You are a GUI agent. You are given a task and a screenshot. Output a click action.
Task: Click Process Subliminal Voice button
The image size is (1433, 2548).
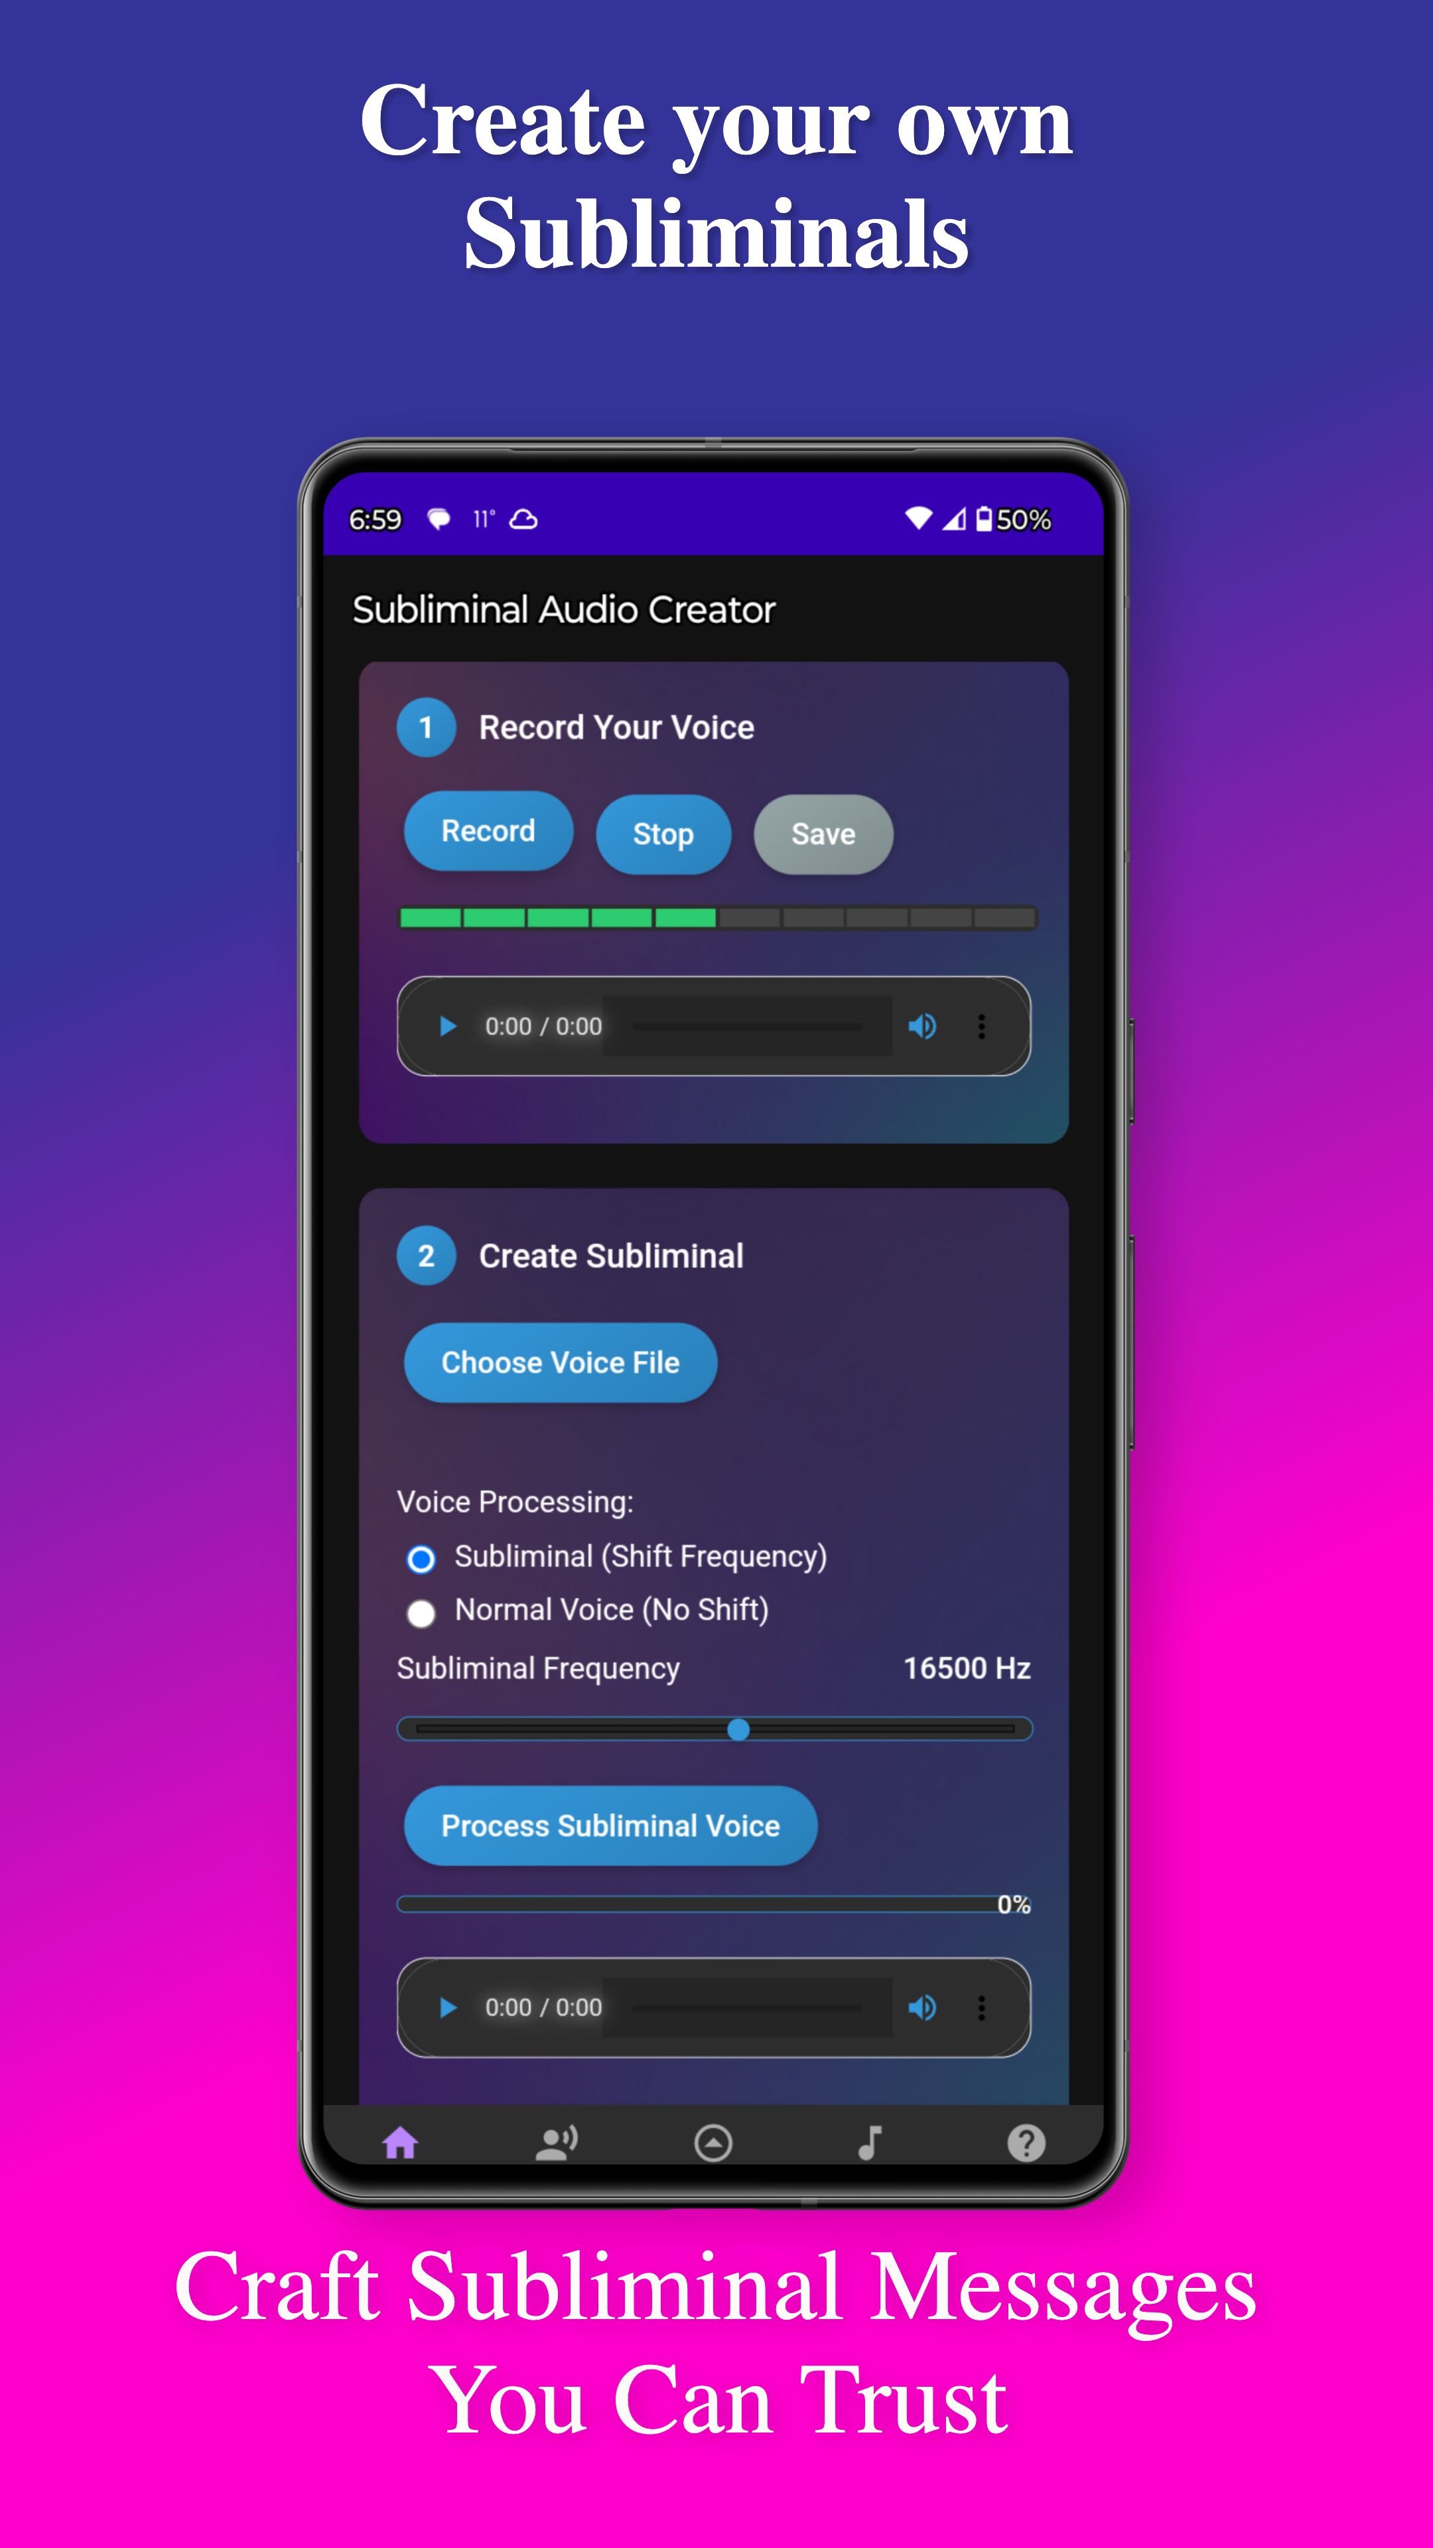pos(610,1827)
